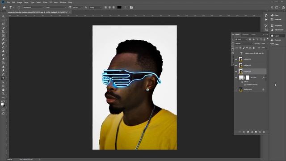Open search magnifier in top right
Viewport: 286px width, 161px height.
[272, 8]
